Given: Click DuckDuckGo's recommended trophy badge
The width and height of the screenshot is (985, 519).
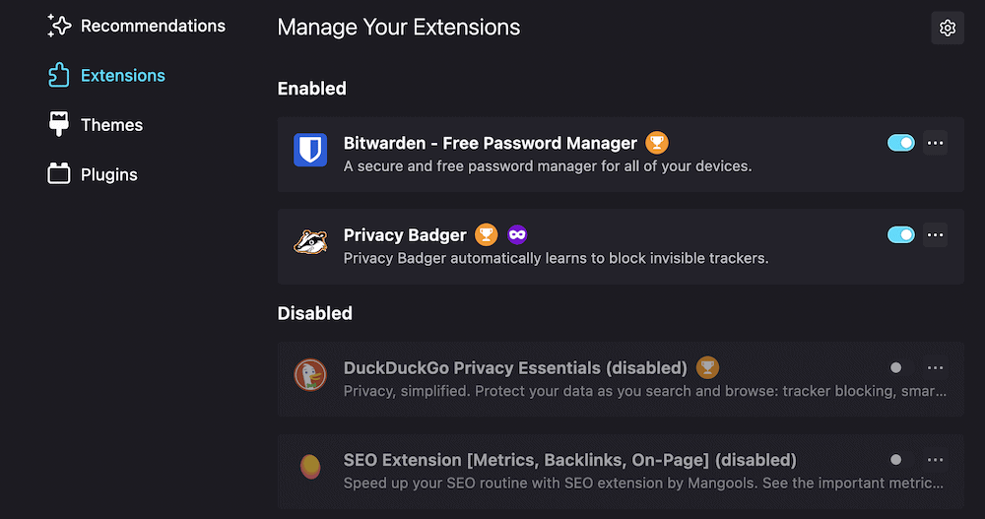Looking at the screenshot, I should tap(707, 367).
